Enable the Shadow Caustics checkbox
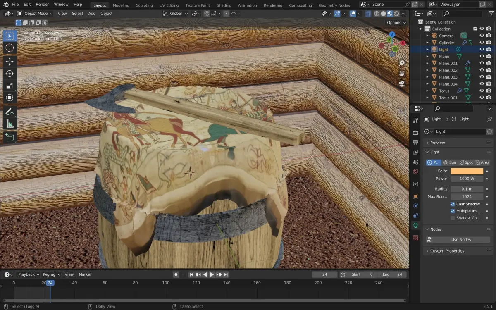The width and height of the screenshot is (496, 310). click(x=453, y=218)
